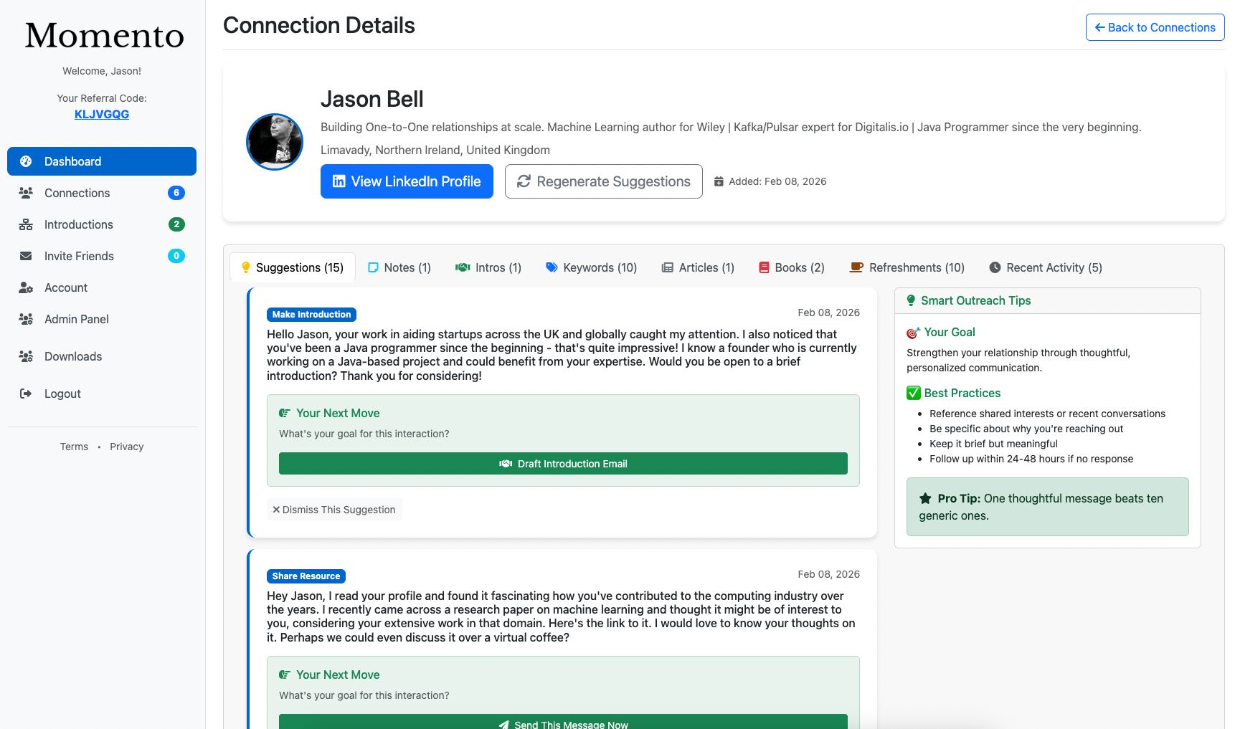Screen dimensions: 1235x729
Task: Click the Connections people icon
Action: pos(26,193)
